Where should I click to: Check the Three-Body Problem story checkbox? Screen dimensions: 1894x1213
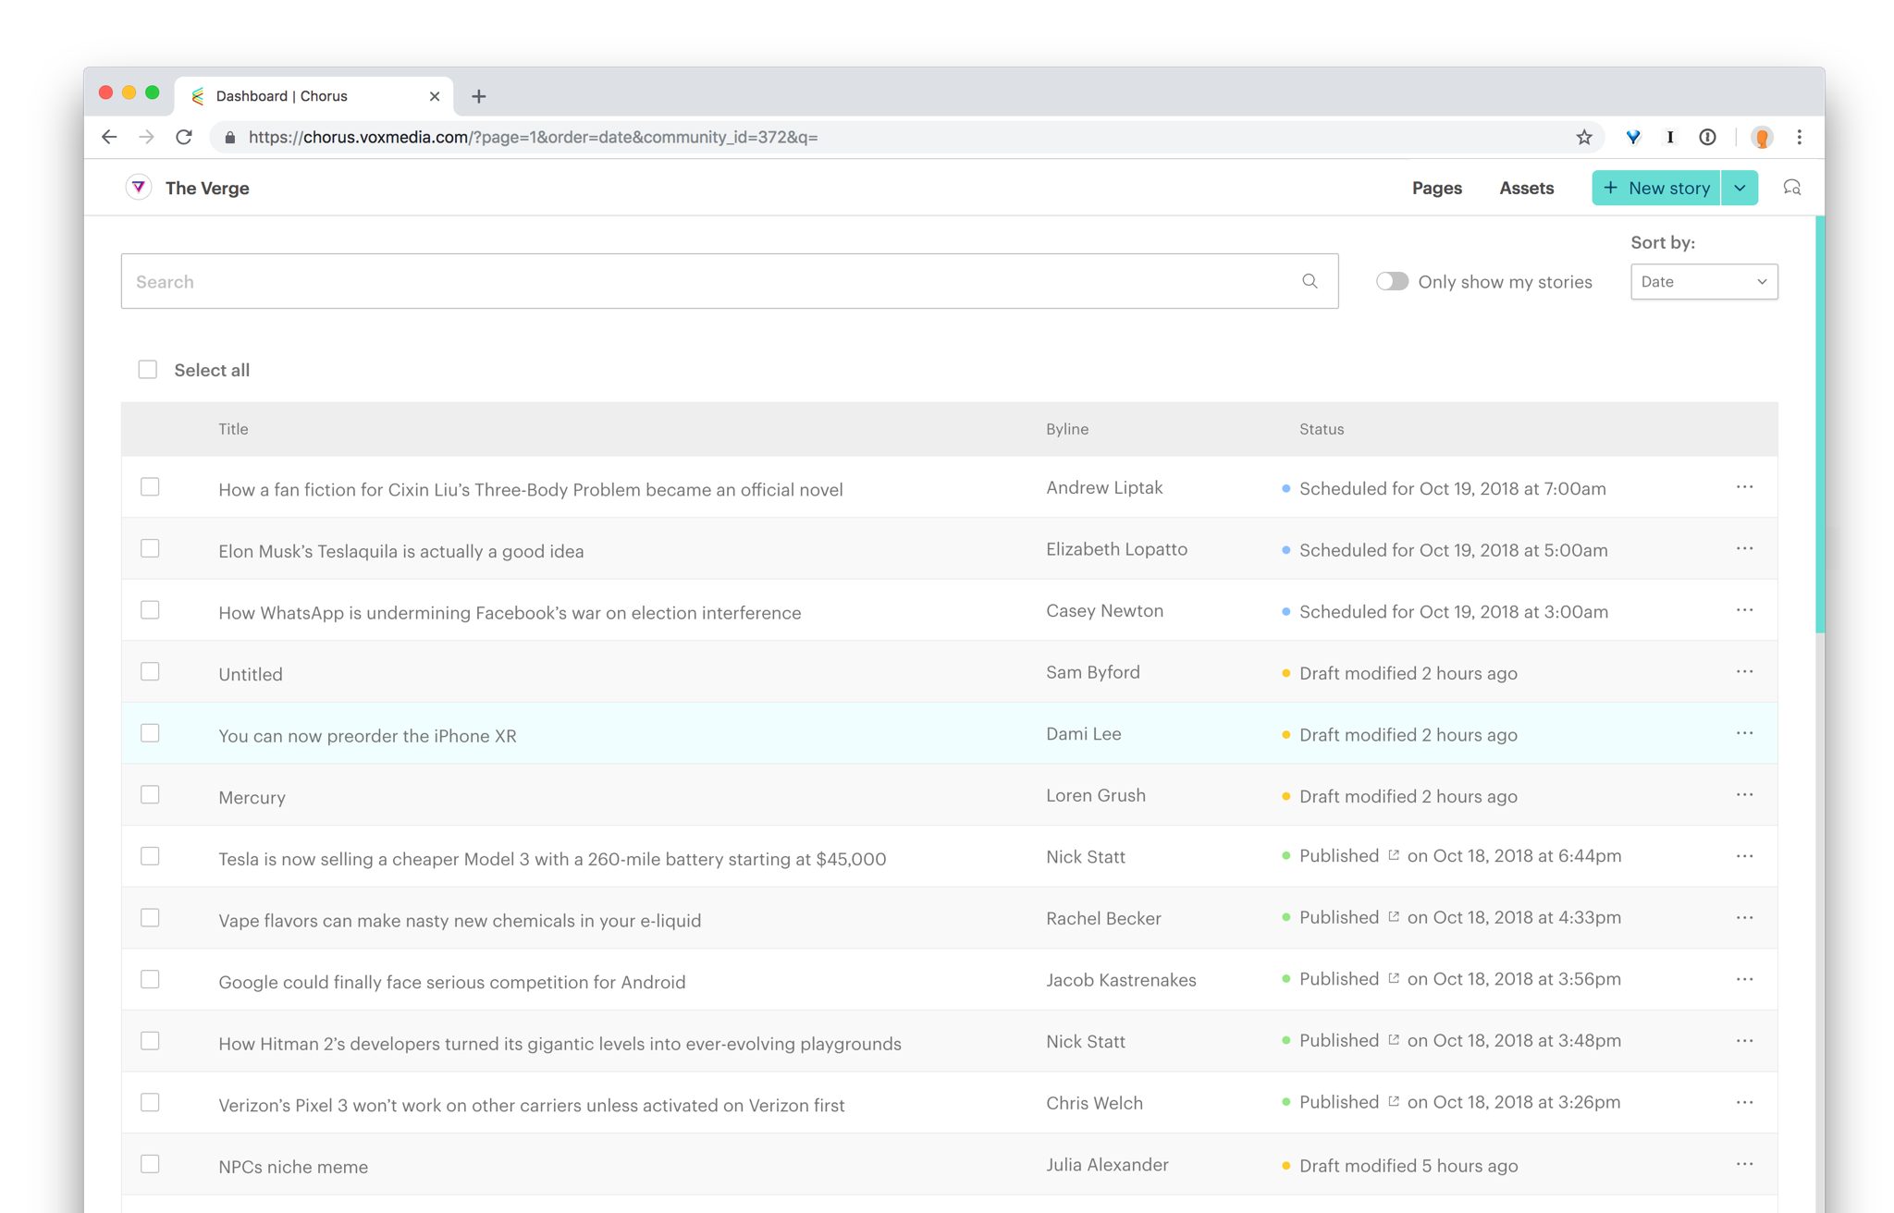(150, 487)
